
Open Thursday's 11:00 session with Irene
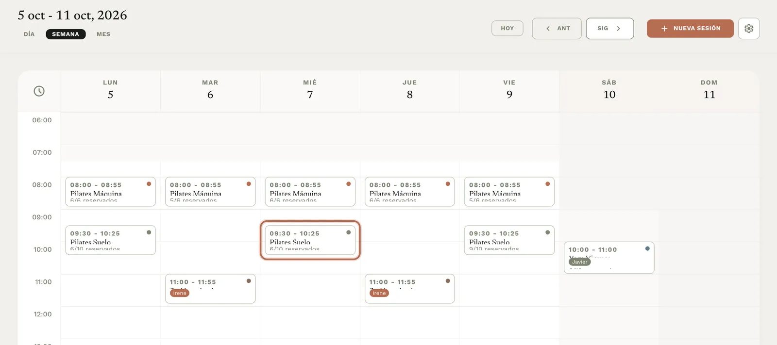tap(410, 289)
